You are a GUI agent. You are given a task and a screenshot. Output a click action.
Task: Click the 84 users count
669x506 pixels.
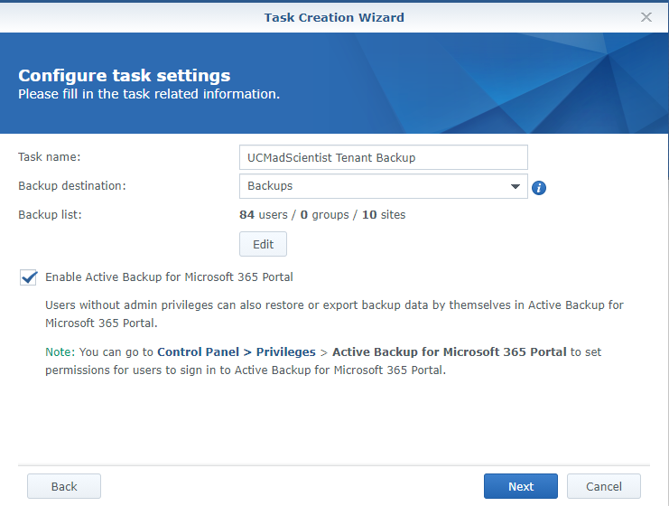click(264, 215)
